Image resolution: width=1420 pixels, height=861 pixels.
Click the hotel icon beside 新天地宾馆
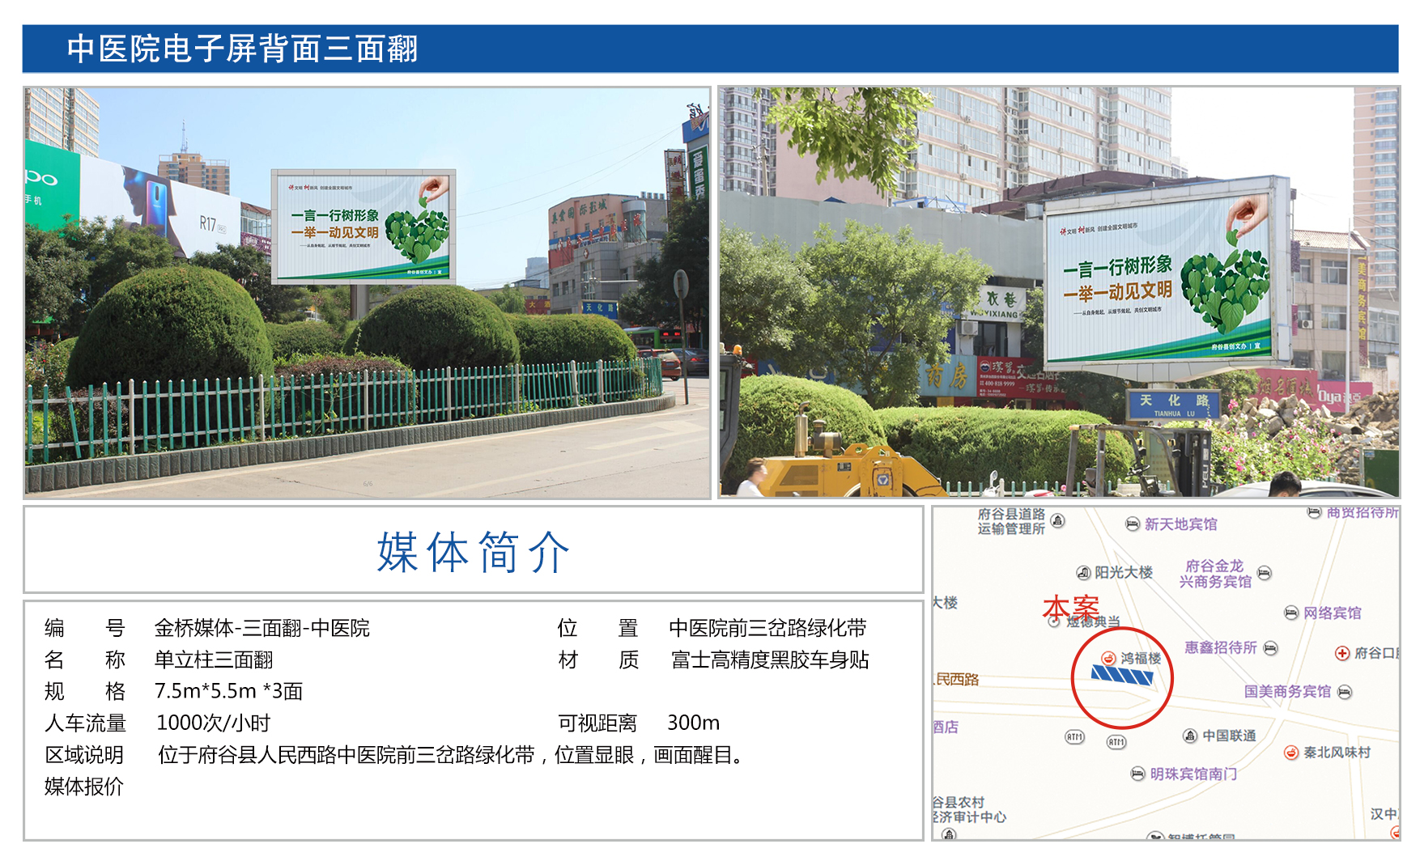pyautogui.click(x=1133, y=524)
